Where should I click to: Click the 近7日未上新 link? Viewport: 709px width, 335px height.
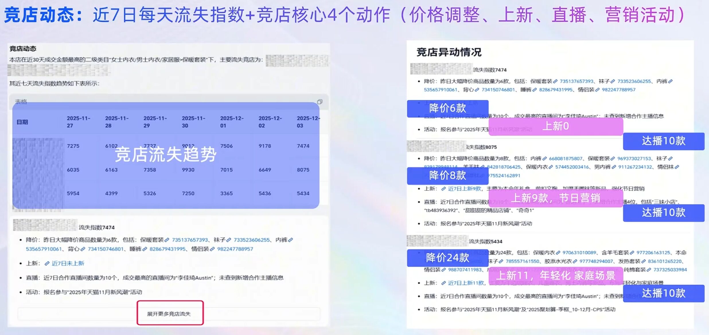coord(68,263)
